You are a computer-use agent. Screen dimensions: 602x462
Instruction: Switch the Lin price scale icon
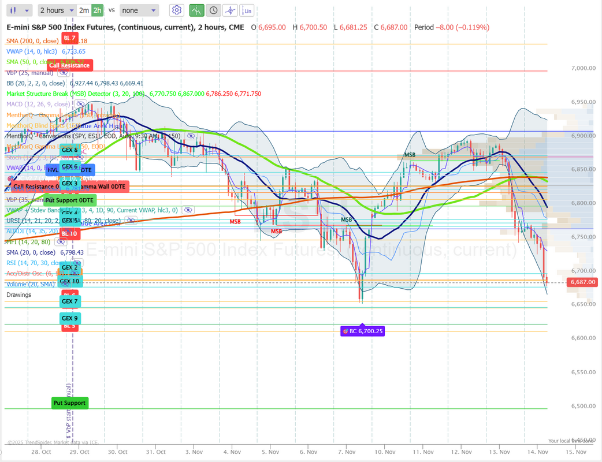[x=247, y=10]
